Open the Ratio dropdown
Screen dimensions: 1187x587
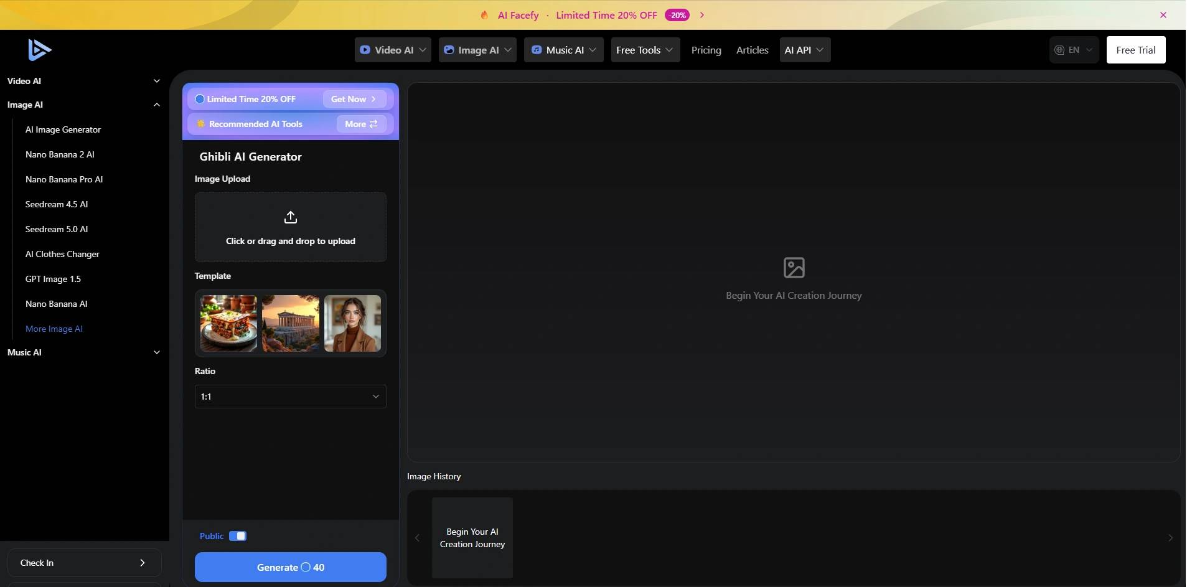(290, 397)
